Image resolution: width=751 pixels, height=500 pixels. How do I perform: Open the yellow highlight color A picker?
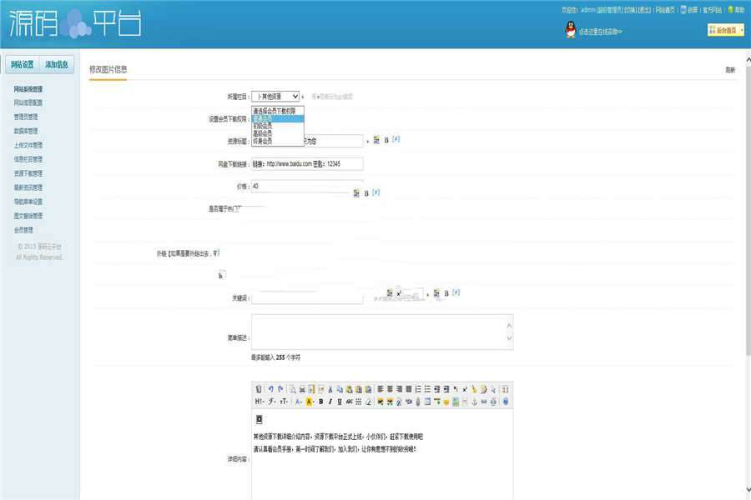pos(310,402)
